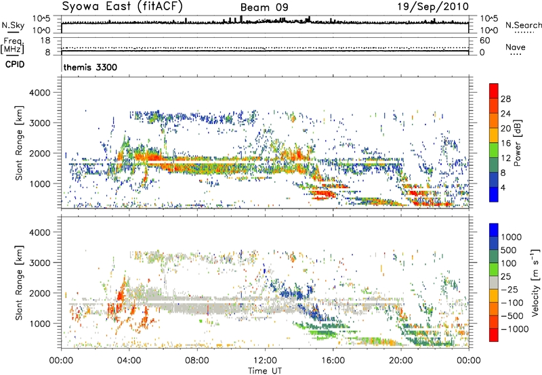Image resolution: width=542 pixels, height=375 pixels.
Task: Click the red bottom segment of the velocity colorbar
Action: 494,335
